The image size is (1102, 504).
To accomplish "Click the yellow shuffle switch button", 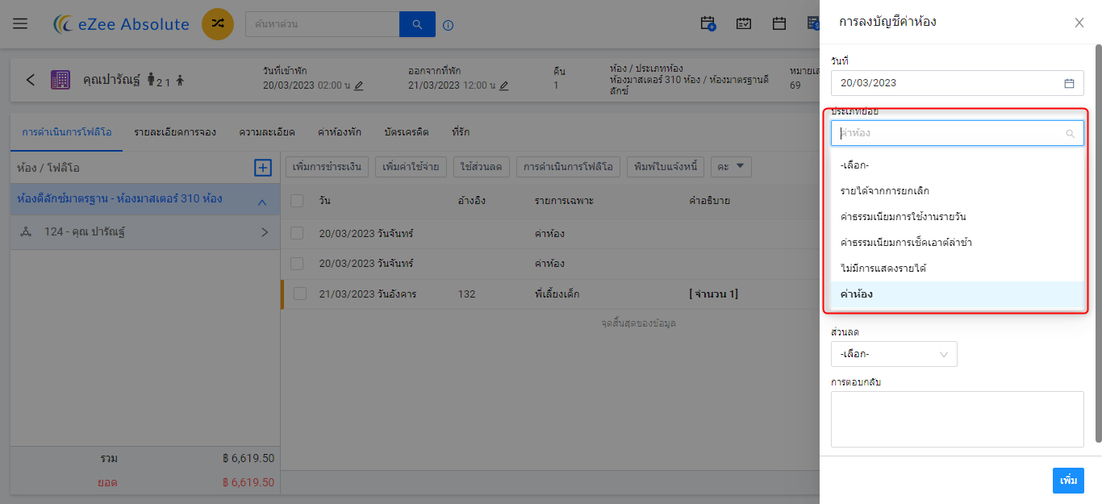I will pyautogui.click(x=218, y=24).
